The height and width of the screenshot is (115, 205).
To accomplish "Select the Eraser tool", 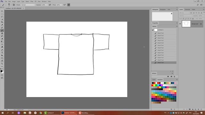I will pyautogui.click(x=2, y=39).
